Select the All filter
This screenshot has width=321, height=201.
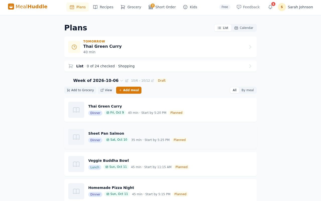234,90
